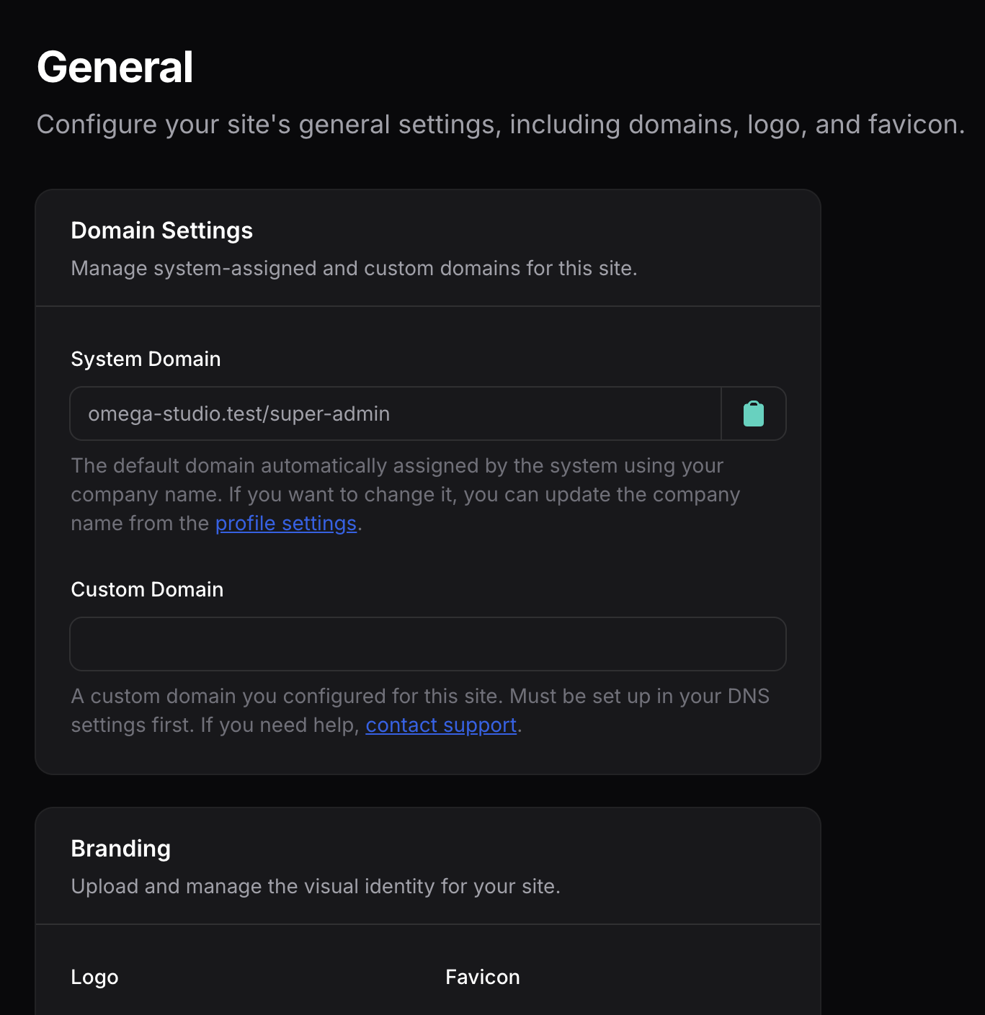Select the Favicon label under Branding

click(x=482, y=978)
